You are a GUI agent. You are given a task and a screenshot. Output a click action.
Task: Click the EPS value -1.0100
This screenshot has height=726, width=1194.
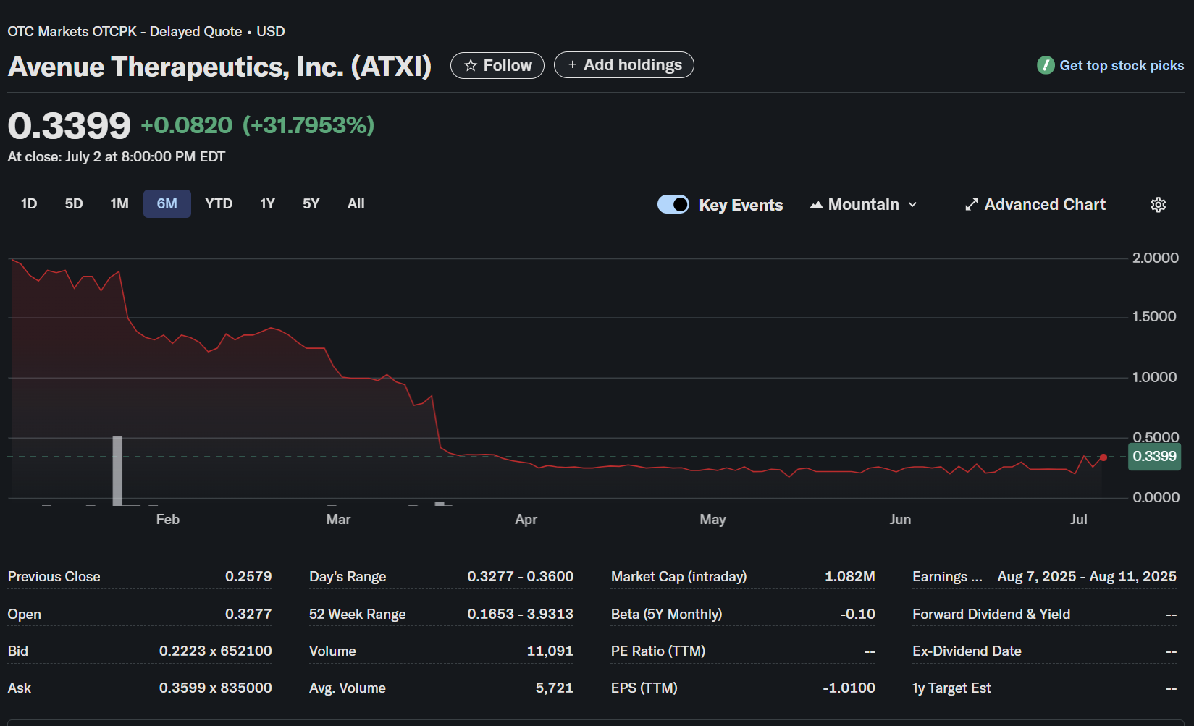tap(849, 688)
